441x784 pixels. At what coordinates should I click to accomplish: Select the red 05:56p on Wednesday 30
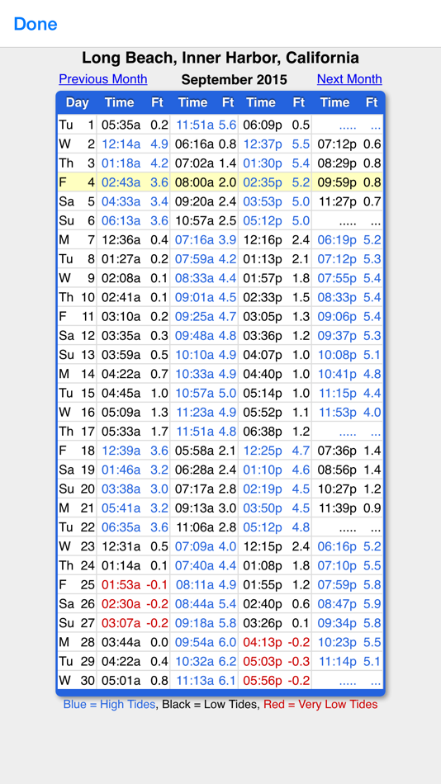[x=263, y=681]
